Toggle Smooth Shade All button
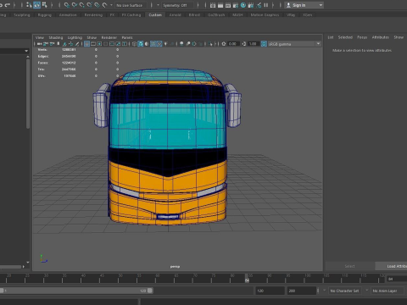 coord(141,44)
